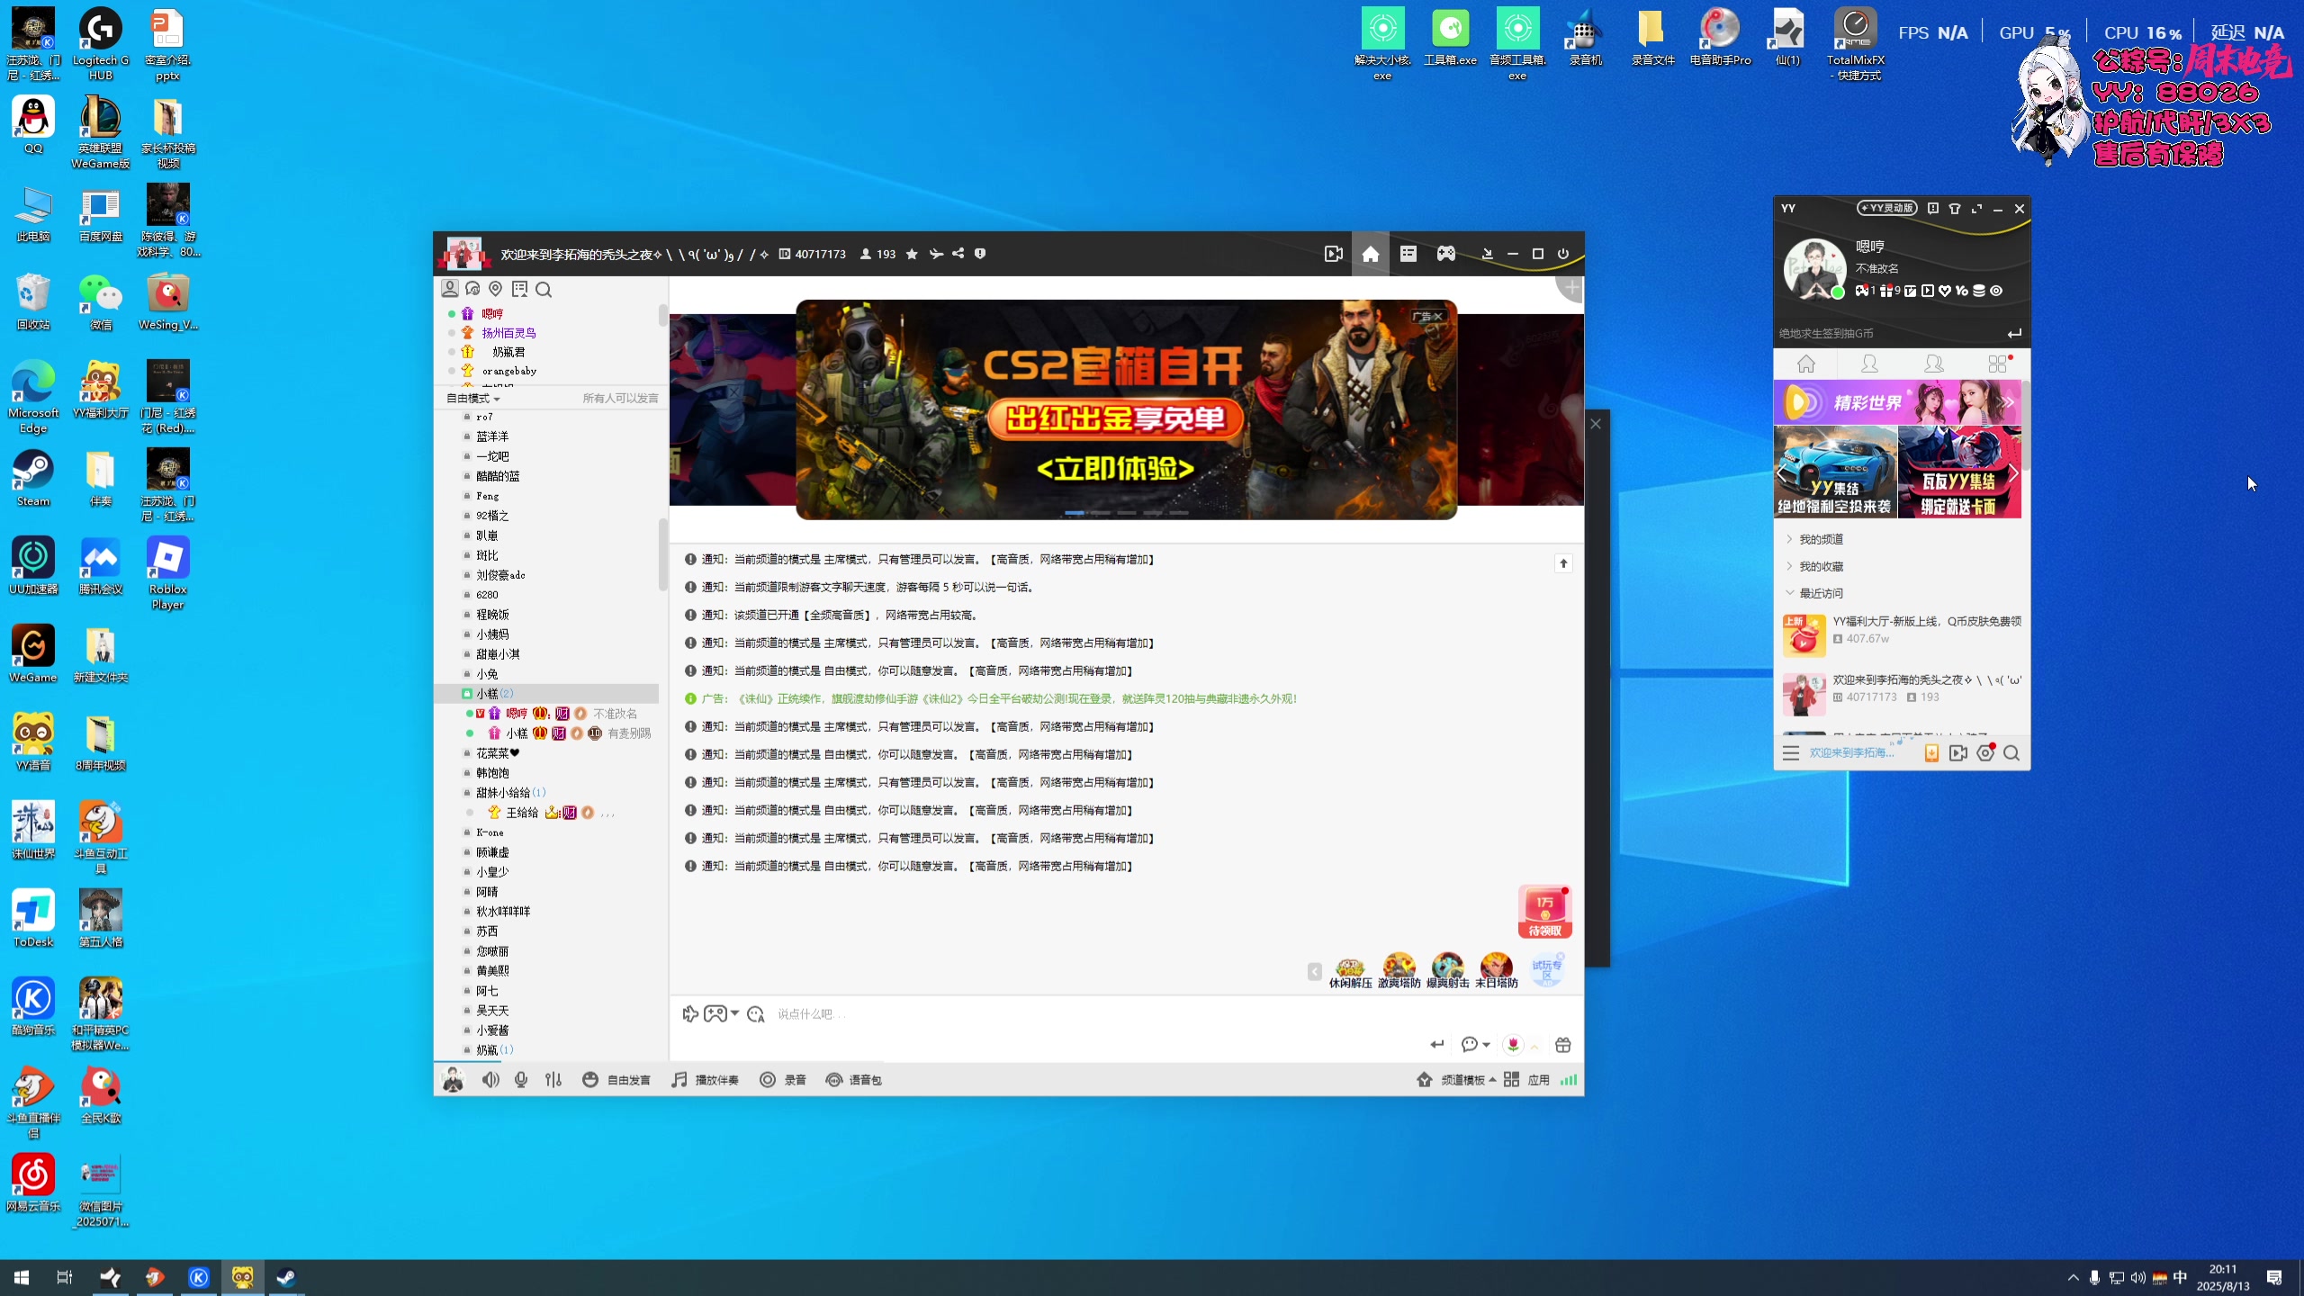The width and height of the screenshot is (2304, 1296).
Task: Open the game controller icon in channel title bar
Action: pos(1445,255)
